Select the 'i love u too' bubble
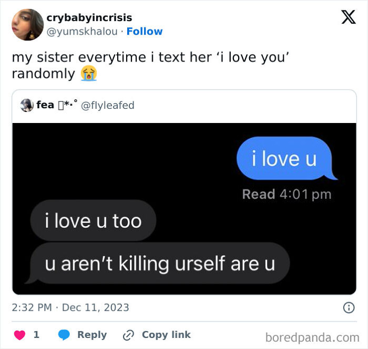 coord(93,220)
